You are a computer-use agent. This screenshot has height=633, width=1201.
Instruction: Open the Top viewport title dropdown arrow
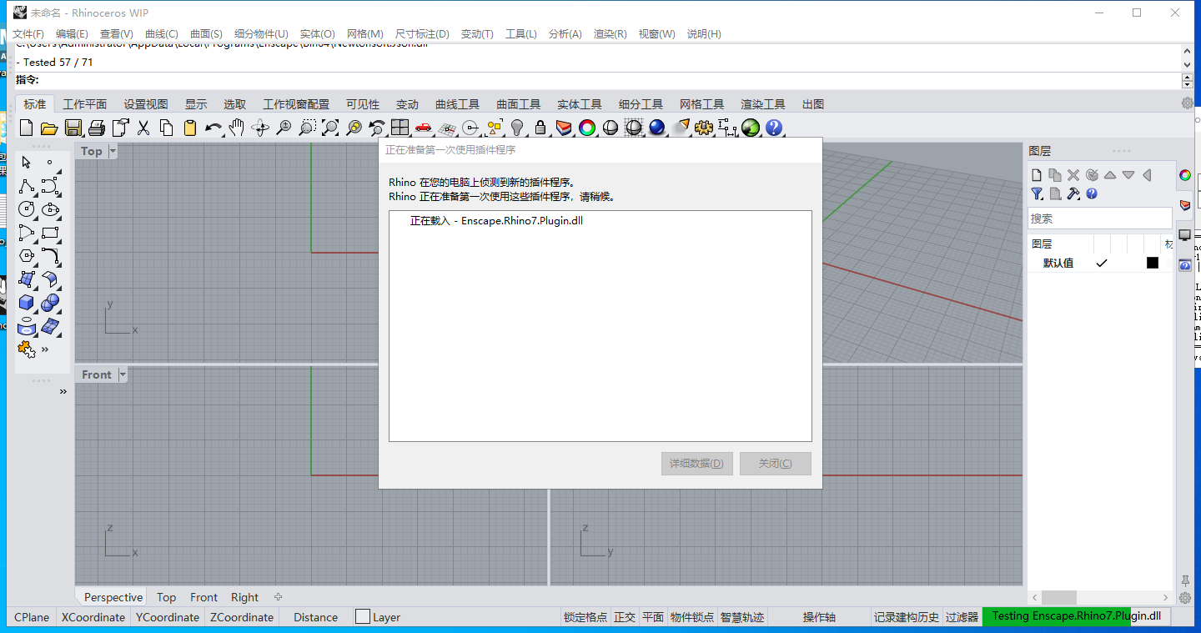113,151
